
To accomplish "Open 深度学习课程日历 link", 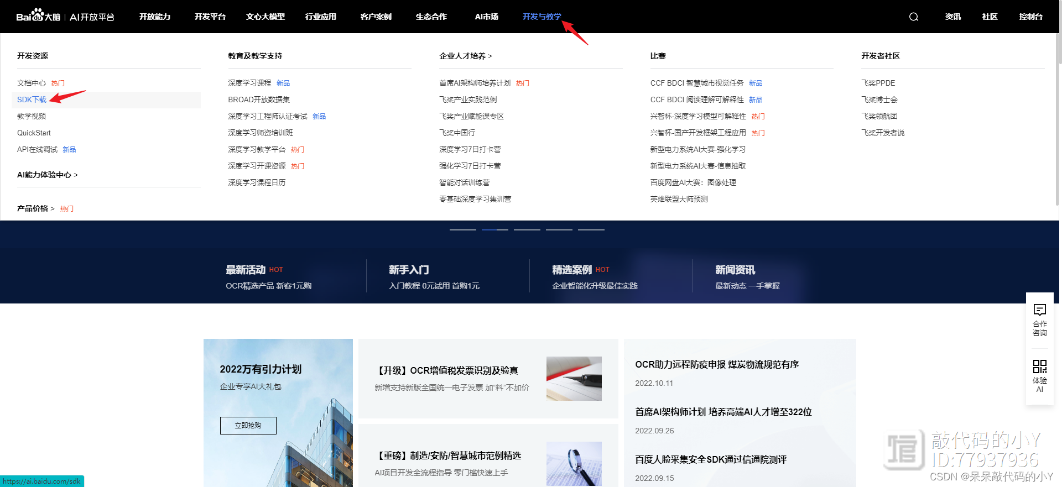I will 257,182.
